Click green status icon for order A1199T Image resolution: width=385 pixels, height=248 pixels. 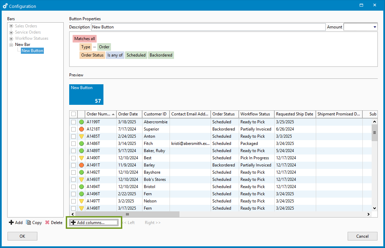[x=82, y=122]
